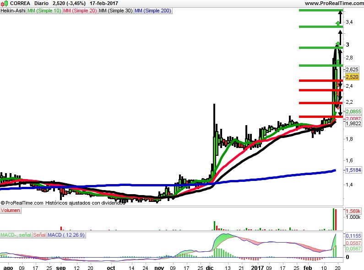
Task: Click the CORREA ticker name
Action: coord(20,3)
